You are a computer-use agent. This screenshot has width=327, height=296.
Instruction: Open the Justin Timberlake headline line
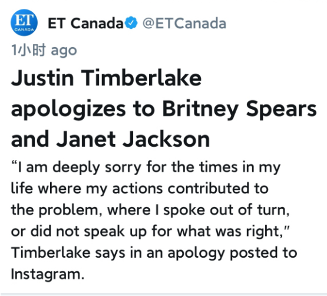click(x=107, y=78)
